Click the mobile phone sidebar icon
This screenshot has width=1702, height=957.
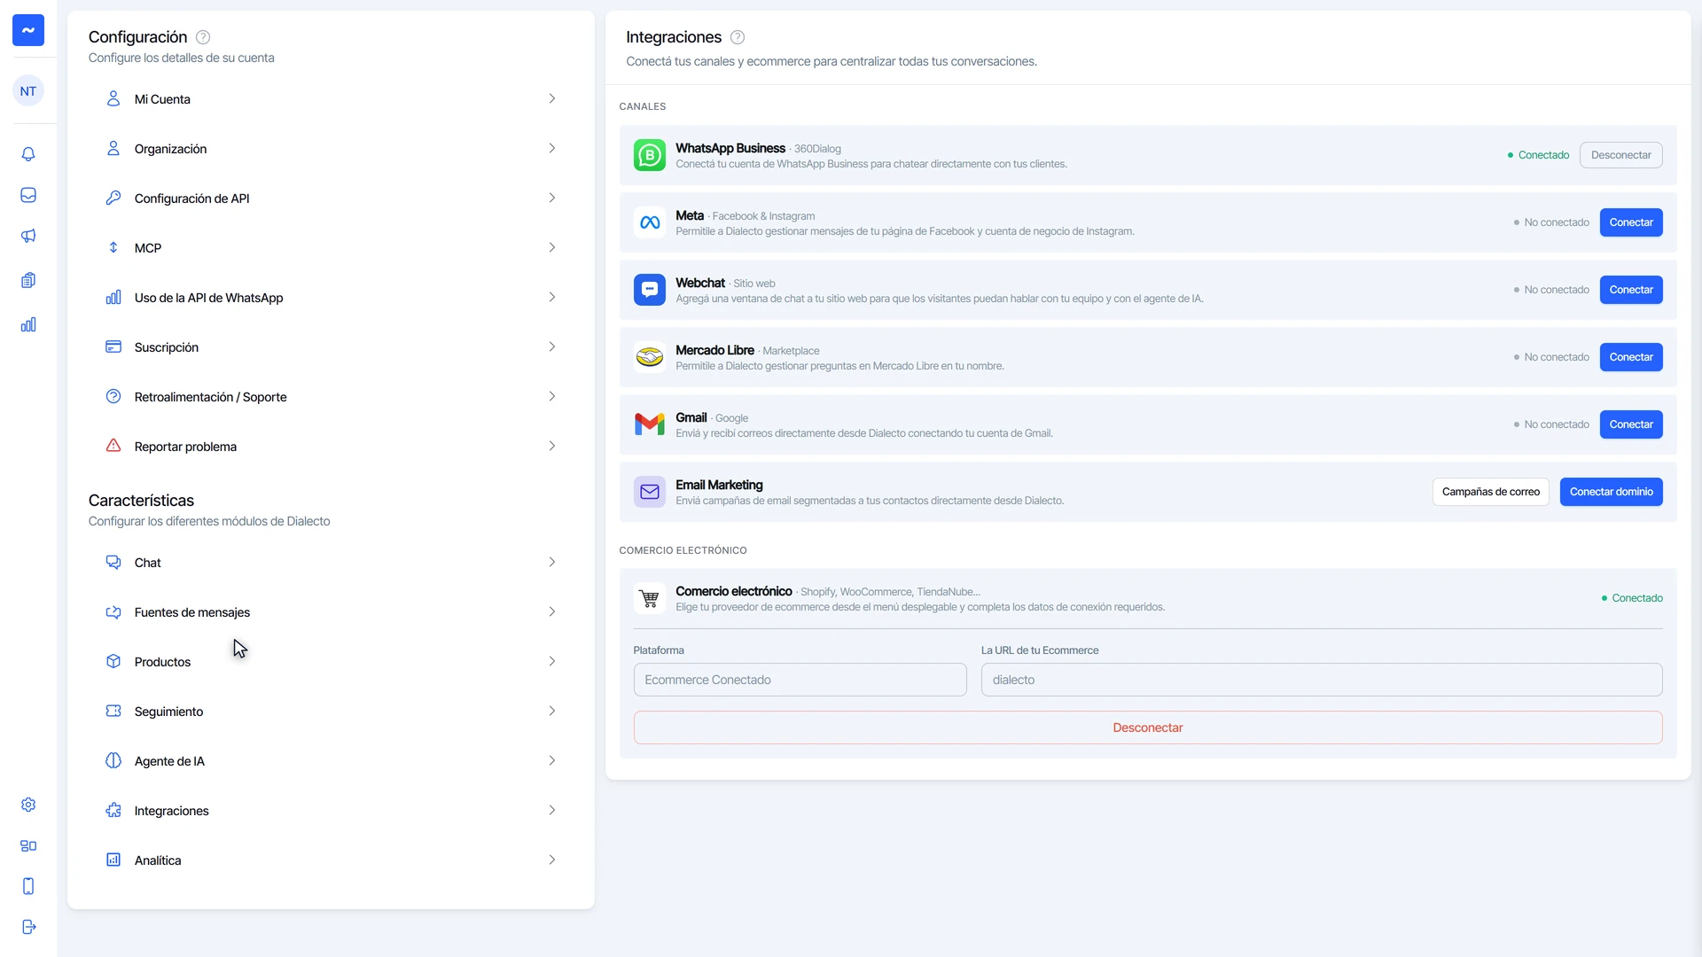coord(28,886)
